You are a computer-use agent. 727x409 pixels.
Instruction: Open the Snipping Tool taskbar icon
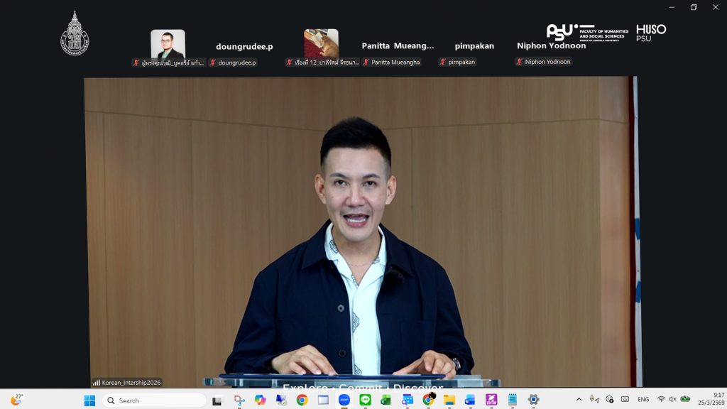click(x=239, y=400)
